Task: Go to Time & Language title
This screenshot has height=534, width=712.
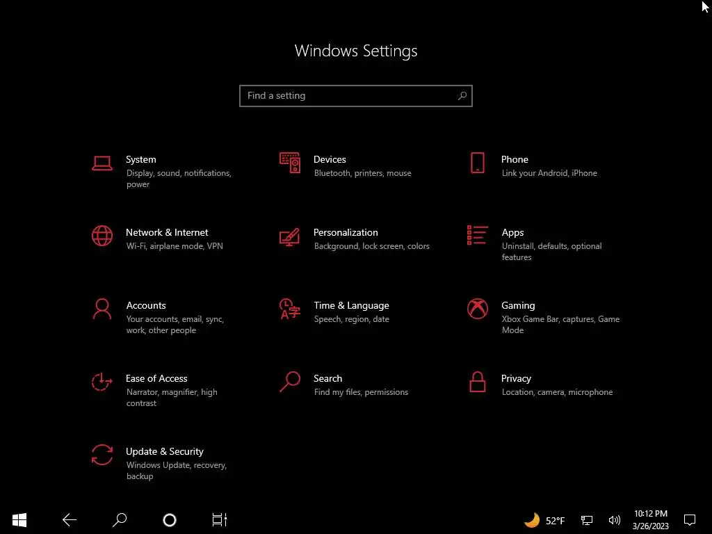Action: click(x=351, y=306)
